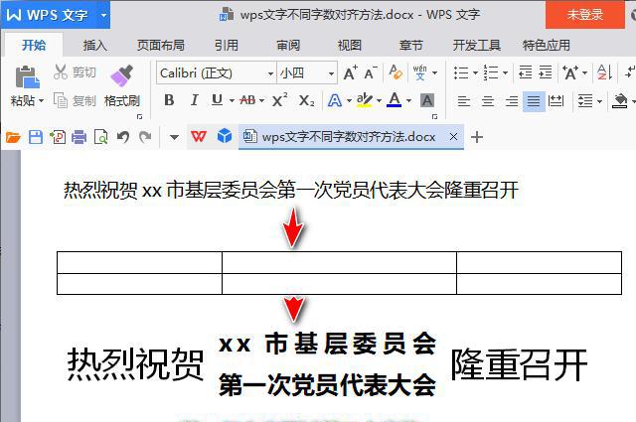
Task: Align text right
Action: [512, 100]
